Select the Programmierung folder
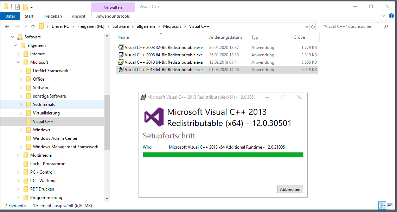The height and width of the screenshot is (212, 397). coord(46,198)
